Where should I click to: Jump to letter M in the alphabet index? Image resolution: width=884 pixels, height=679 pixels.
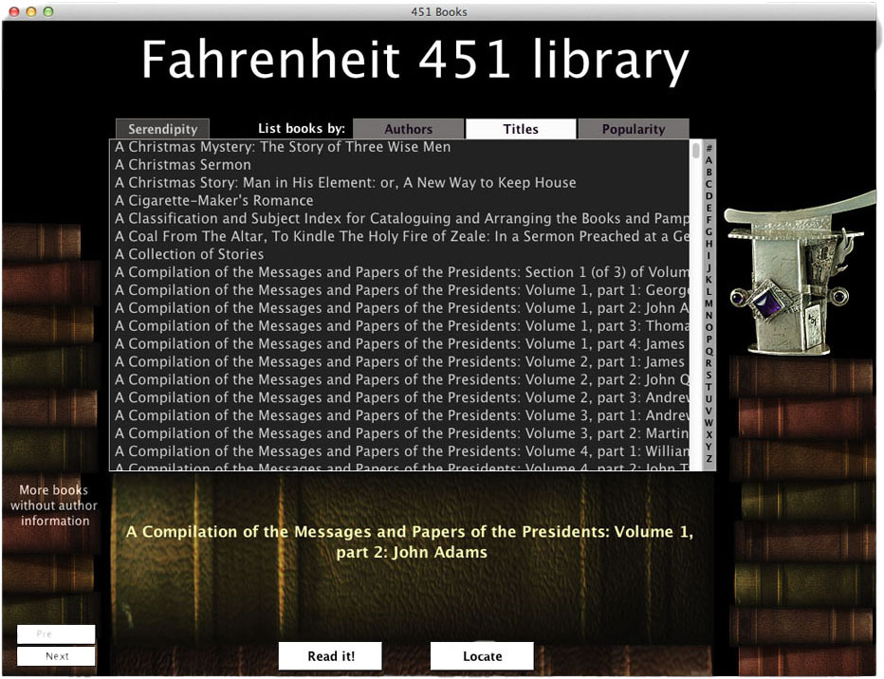pyautogui.click(x=709, y=303)
